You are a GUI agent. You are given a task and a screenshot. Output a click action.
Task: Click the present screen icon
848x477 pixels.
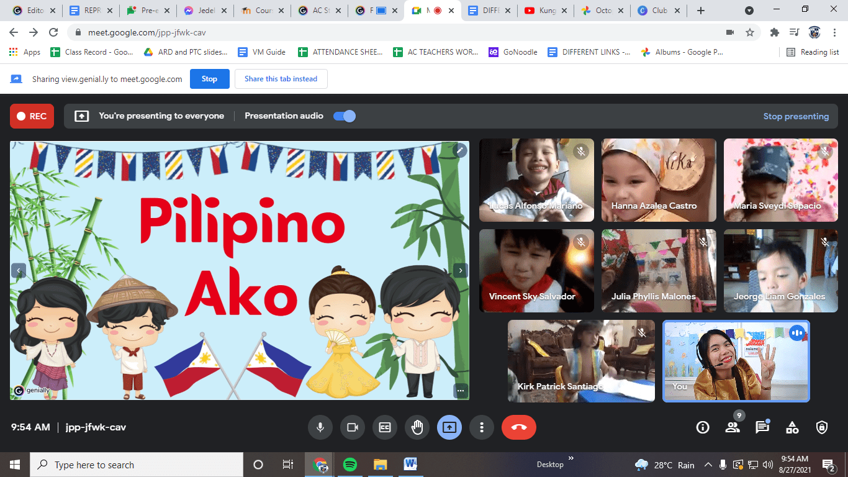pos(449,427)
